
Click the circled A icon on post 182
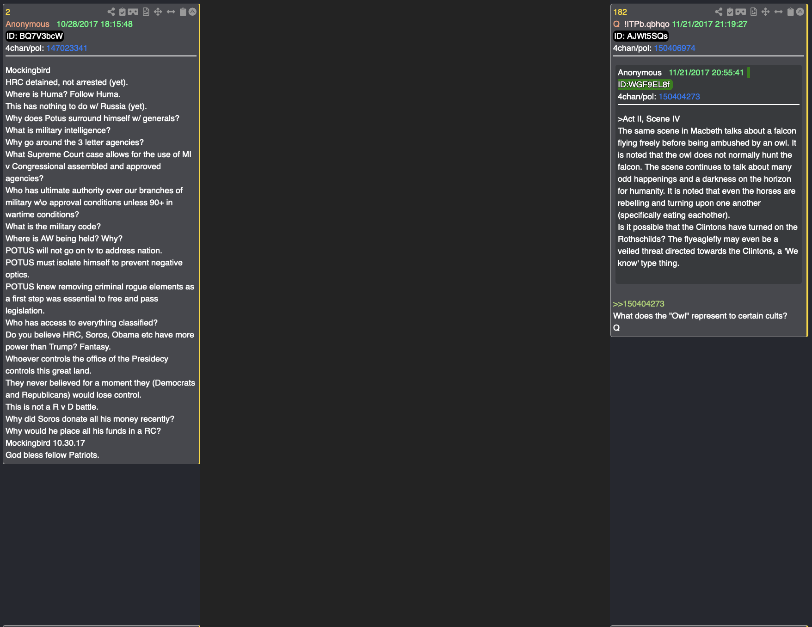(800, 12)
